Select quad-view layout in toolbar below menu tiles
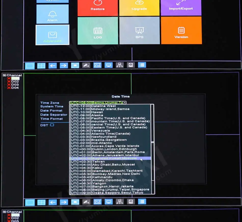 click(x=41, y=66)
